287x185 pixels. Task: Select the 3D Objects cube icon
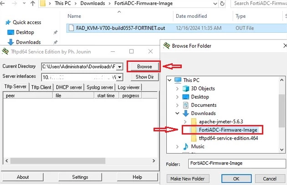click(186, 89)
